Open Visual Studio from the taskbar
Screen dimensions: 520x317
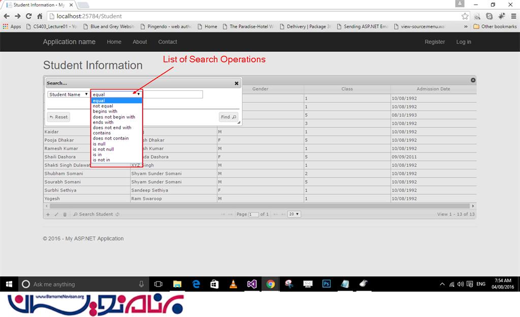252,284
